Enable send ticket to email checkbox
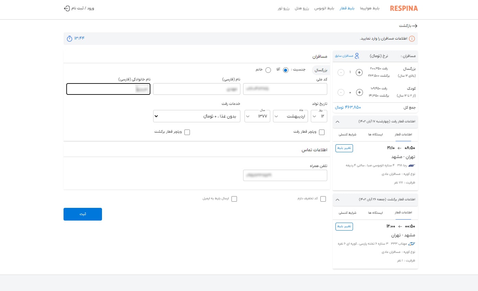This screenshot has height=291, width=478. tap(234, 199)
